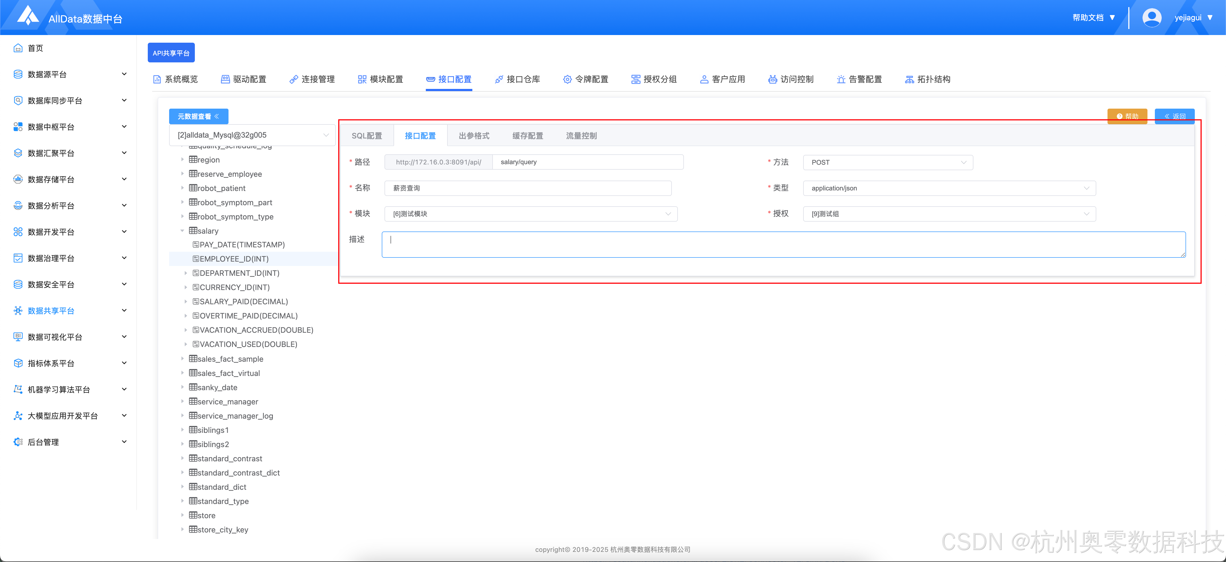
Task: Switch to the 出参格式 tab
Action: coord(473,136)
